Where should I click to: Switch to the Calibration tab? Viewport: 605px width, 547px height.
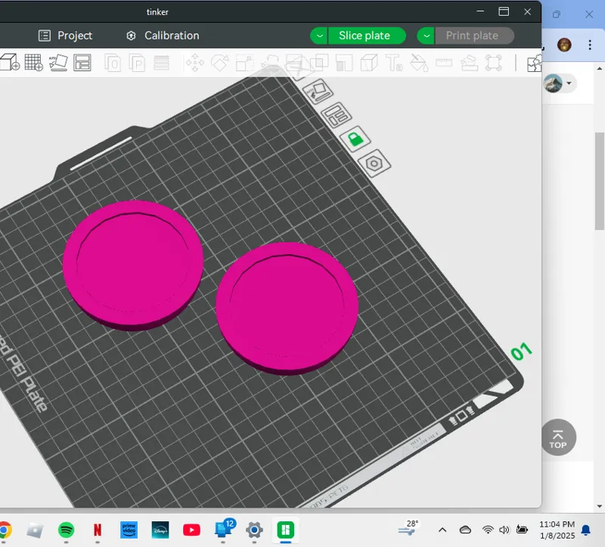tap(163, 36)
